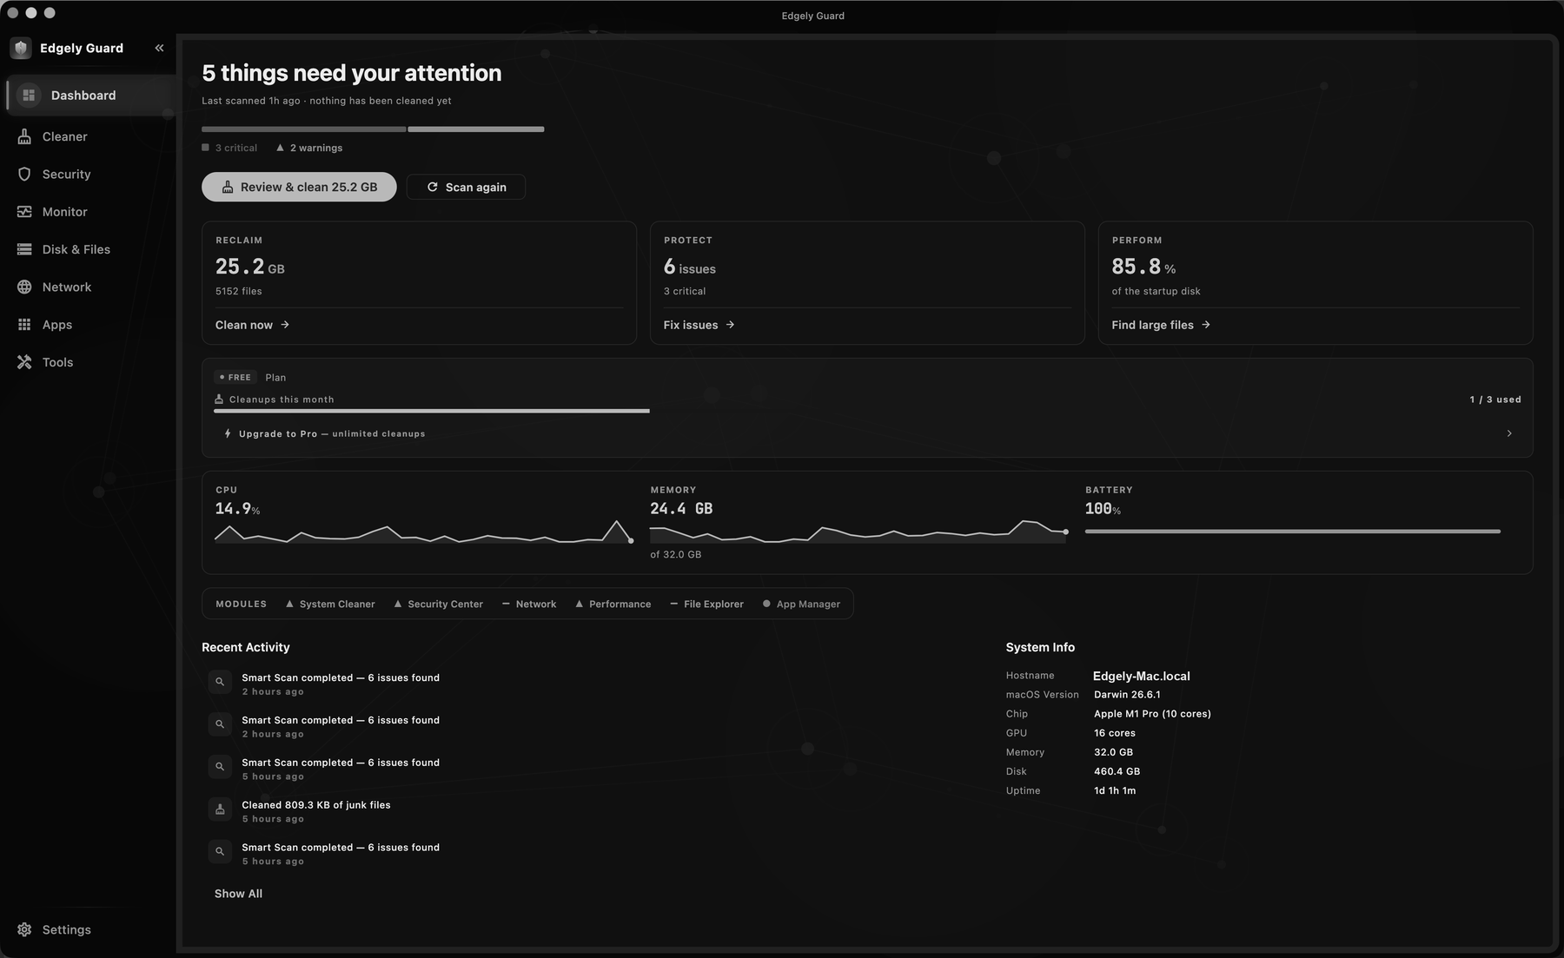
Task: Click the lightning bolt icon beside Upgrade to Pro
Action: 228,433
